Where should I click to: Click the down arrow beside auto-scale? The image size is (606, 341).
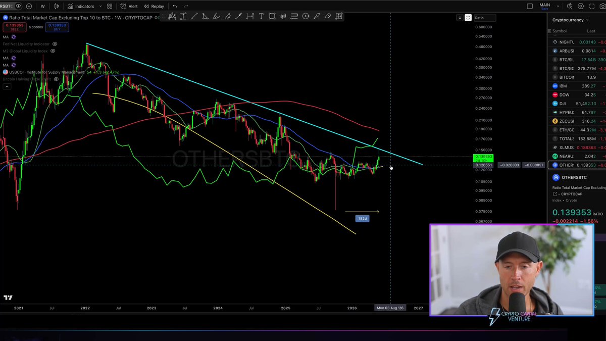[460, 18]
